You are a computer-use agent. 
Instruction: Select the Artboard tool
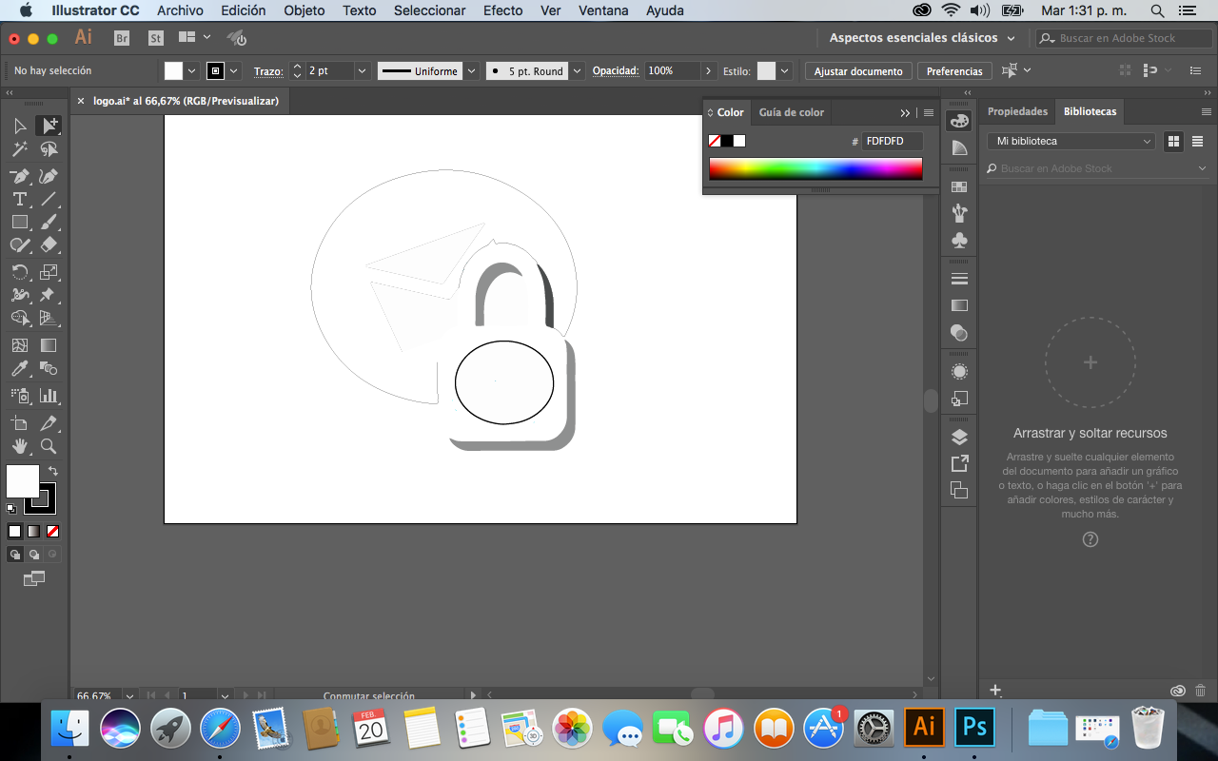(x=20, y=422)
